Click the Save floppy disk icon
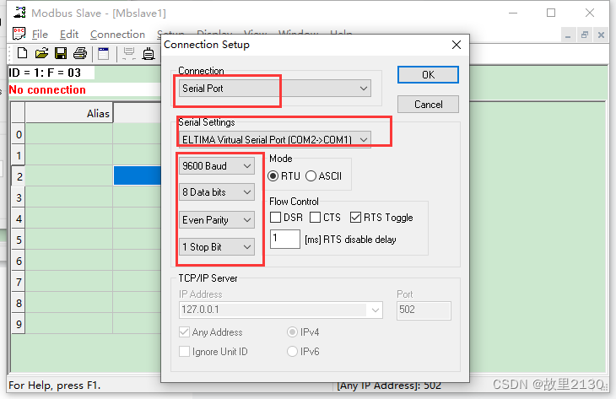This screenshot has width=616, height=399. click(61, 53)
